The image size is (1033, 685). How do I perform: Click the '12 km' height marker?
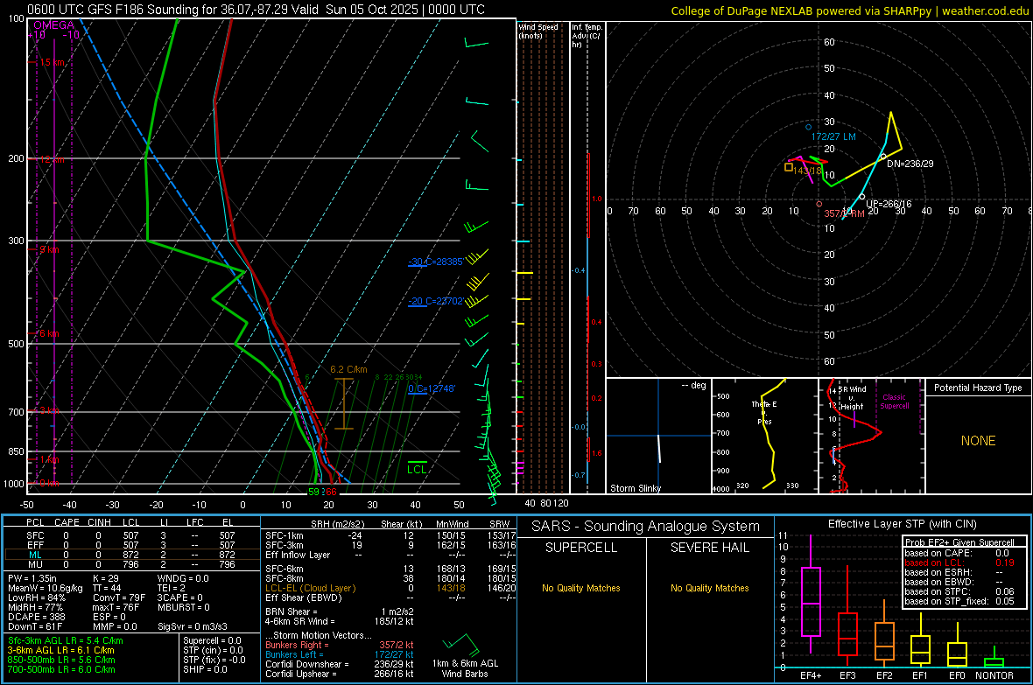point(52,160)
